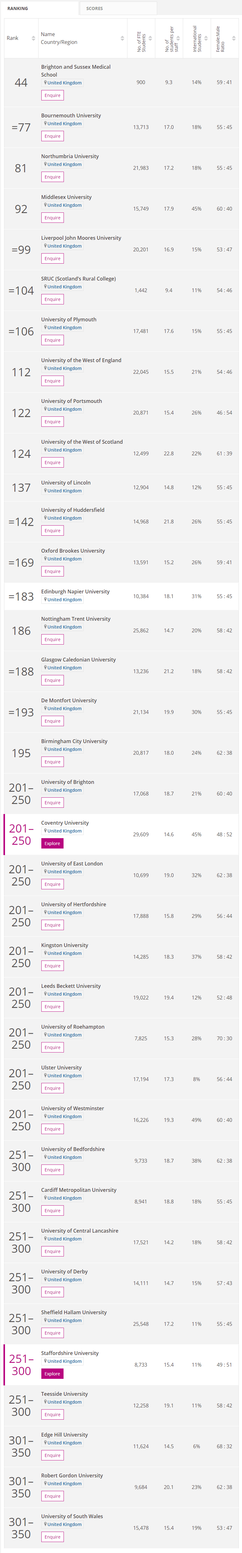Screen dimensions: 242x1553
Task: Click Enquire for Edge Hill University
Action: pos(52,1455)
